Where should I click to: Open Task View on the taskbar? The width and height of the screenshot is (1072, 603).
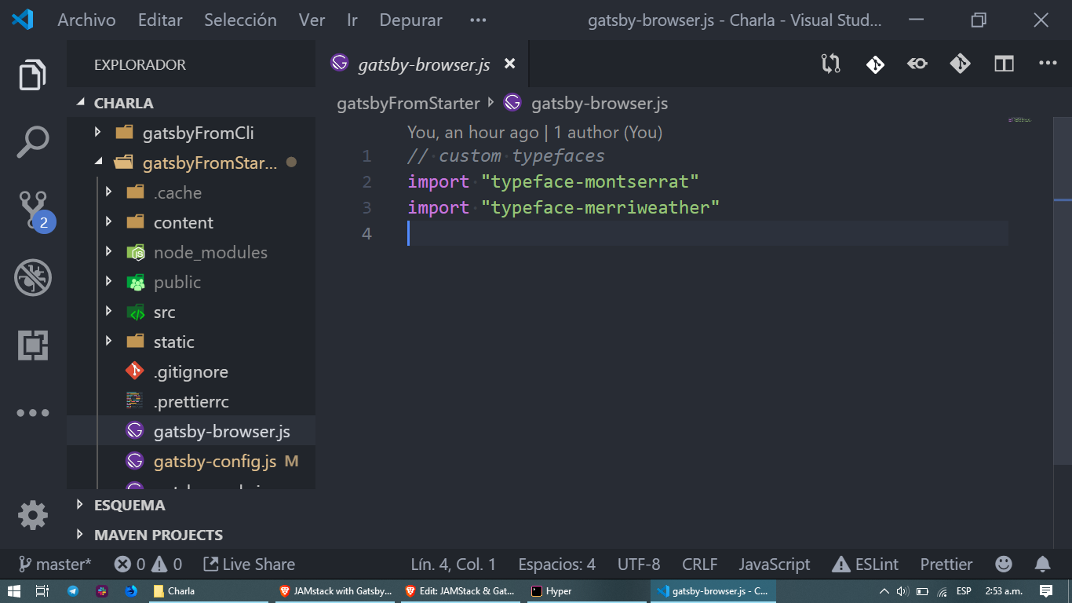pos(42,591)
